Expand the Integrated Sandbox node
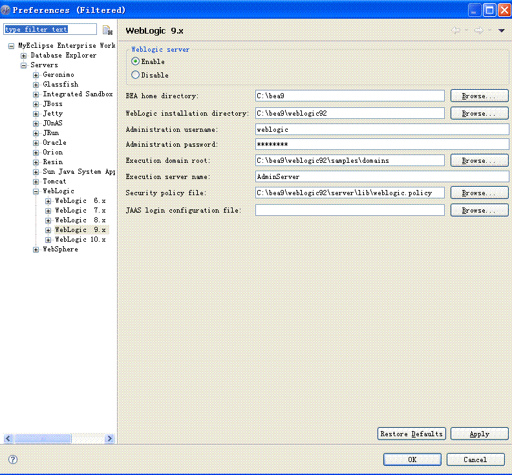The image size is (512, 475). pyautogui.click(x=36, y=94)
